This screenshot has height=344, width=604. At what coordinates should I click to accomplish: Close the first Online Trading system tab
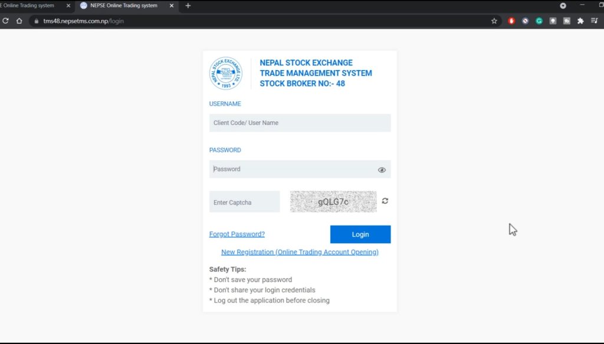pos(68,6)
